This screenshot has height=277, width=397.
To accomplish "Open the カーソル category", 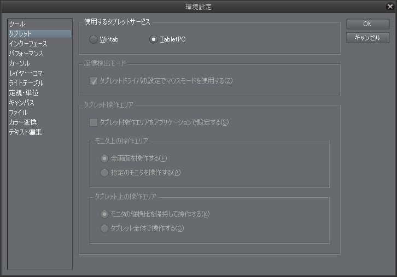I will [x=40, y=63].
